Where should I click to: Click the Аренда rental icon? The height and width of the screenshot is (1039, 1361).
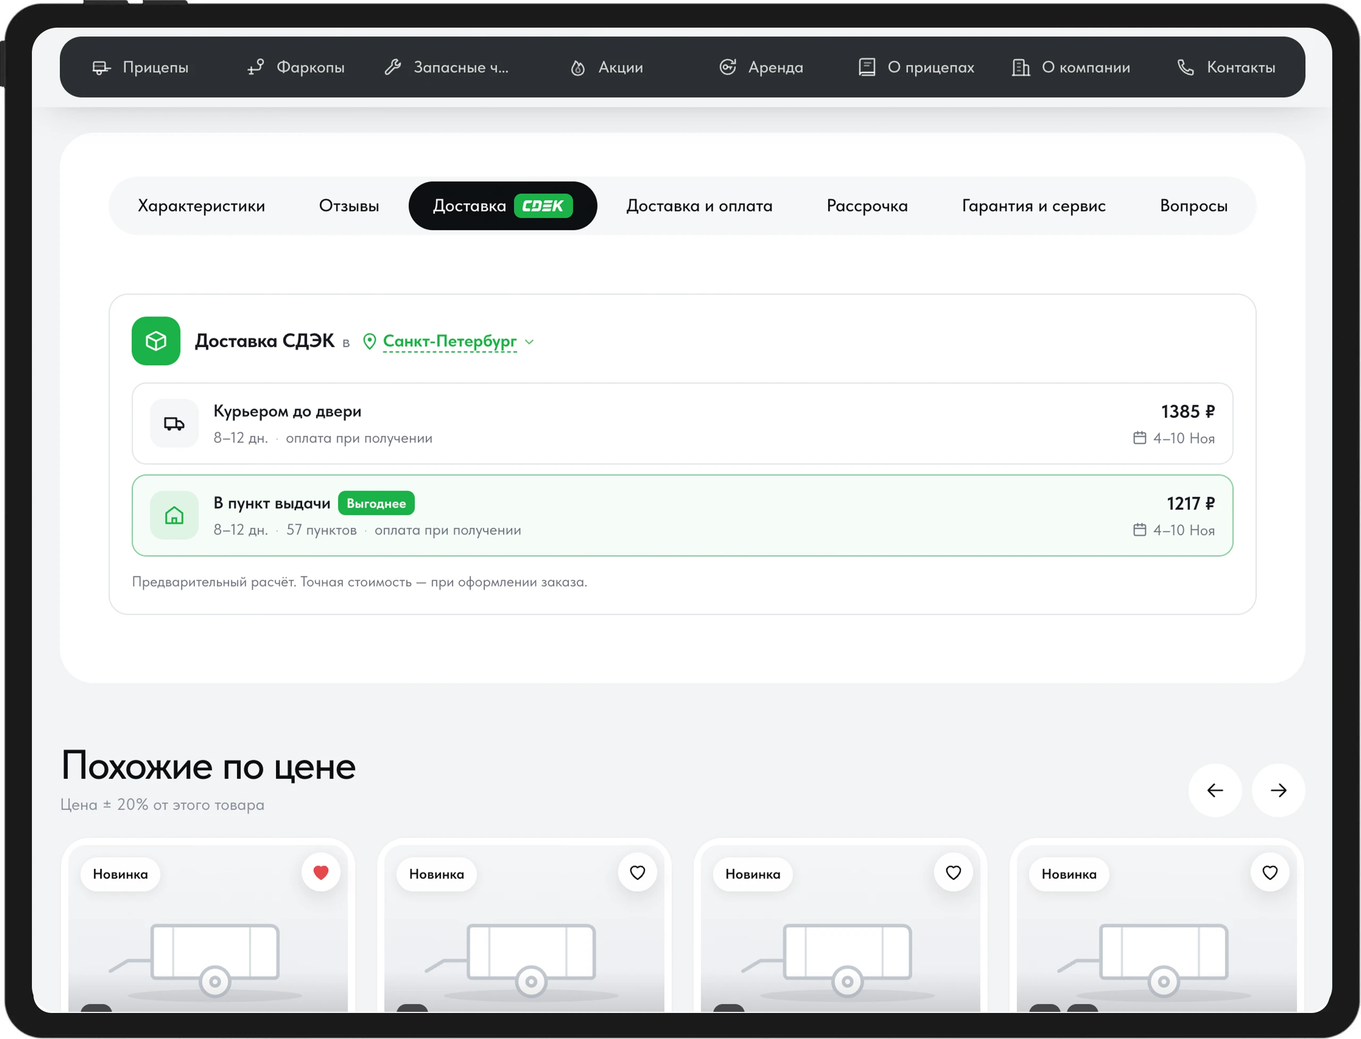click(x=728, y=67)
